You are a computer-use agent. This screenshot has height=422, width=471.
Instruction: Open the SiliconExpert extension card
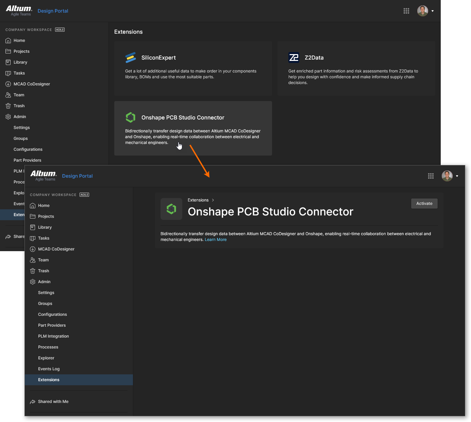click(193, 68)
